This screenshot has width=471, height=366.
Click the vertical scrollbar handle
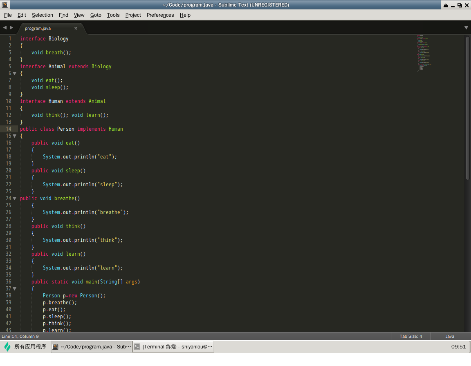point(468,108)
